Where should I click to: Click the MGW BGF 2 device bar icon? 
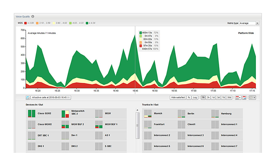65,124
